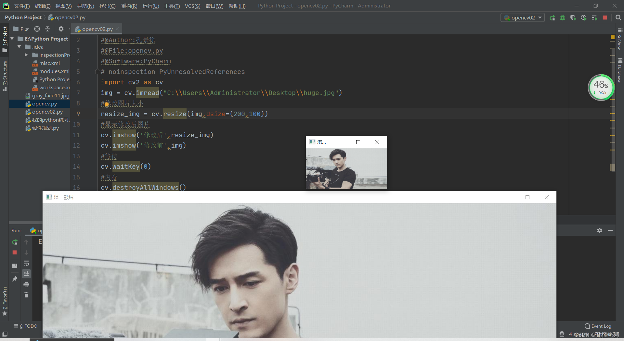Select opencv02.py in project tree

pos(44,112)
